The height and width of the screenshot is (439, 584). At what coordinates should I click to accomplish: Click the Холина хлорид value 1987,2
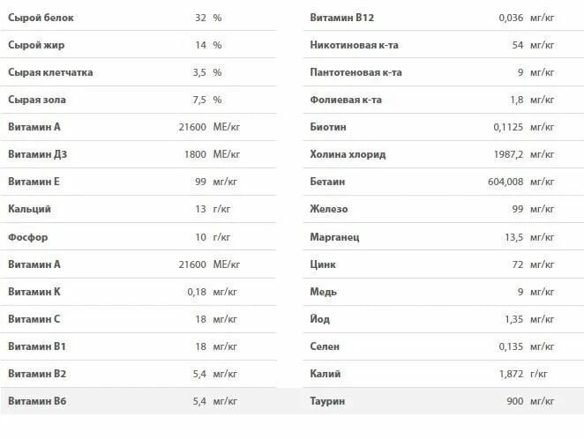click(x=505, y=154)
